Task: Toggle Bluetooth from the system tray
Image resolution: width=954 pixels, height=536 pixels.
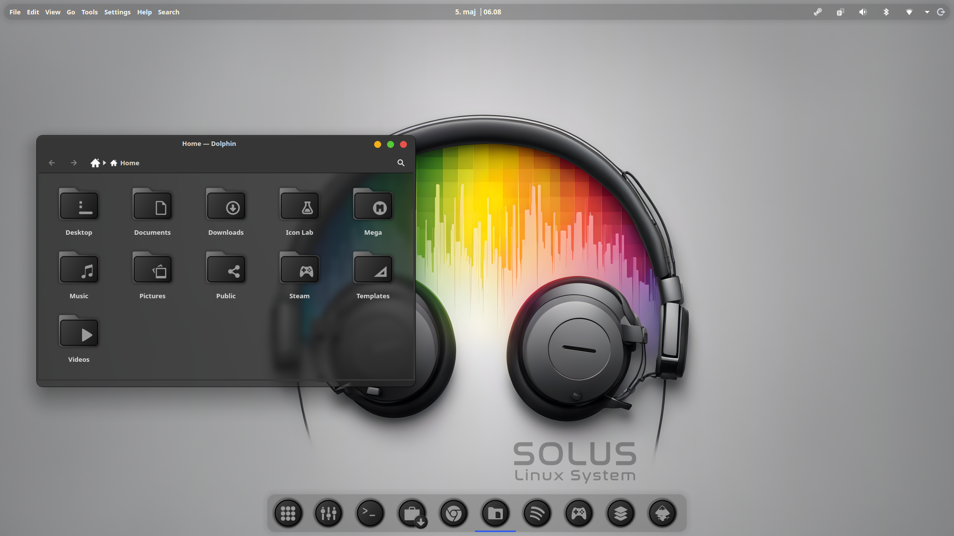Action: click(886, 12)
